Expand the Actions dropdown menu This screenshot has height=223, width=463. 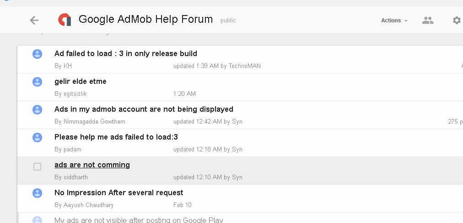[x=394, y=21]
